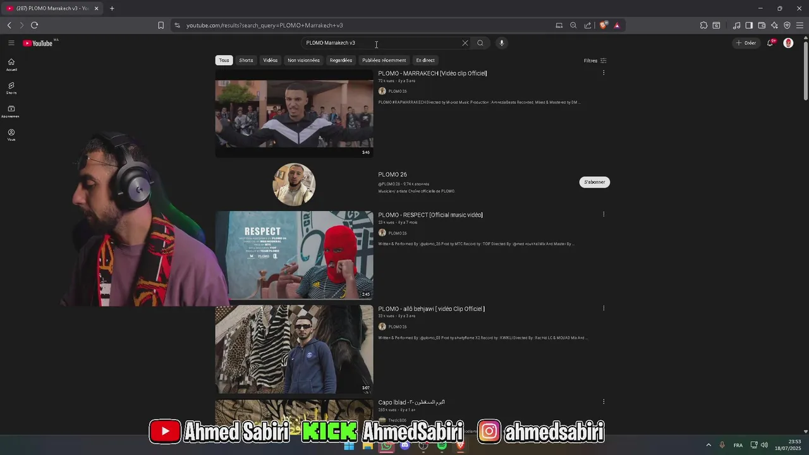This screenshot has height=455, width=809.
Task: Select the Vidéos filter chip
Action: (x=271, y=60)
